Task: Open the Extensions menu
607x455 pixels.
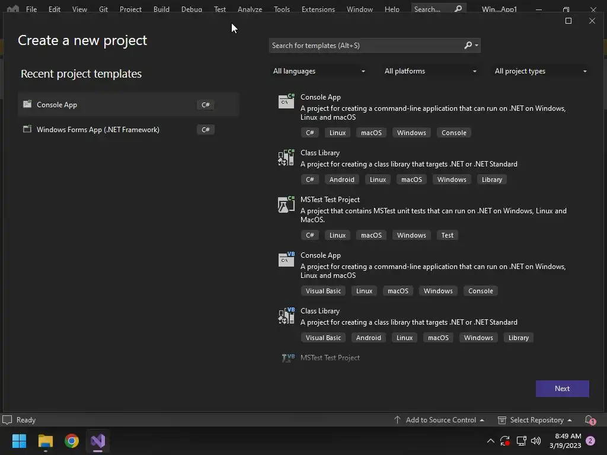Action: pos(318,9)
